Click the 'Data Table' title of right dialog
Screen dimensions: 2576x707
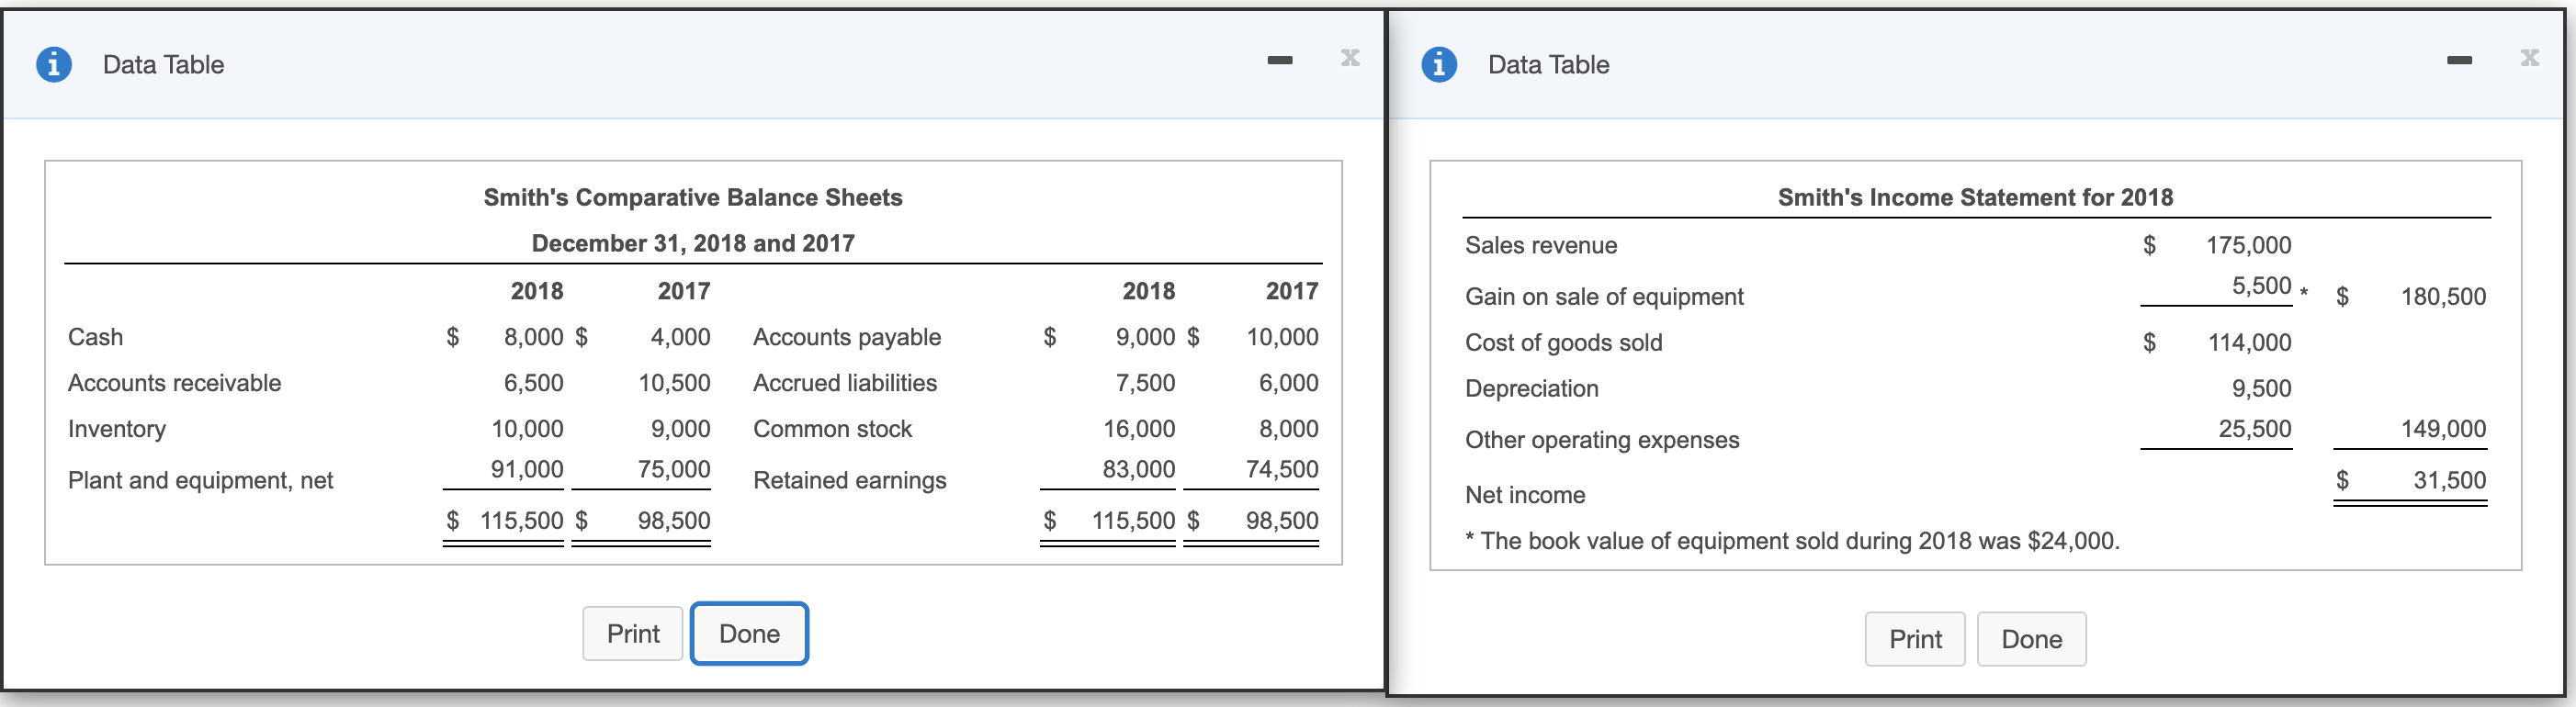coord(1548,64)
